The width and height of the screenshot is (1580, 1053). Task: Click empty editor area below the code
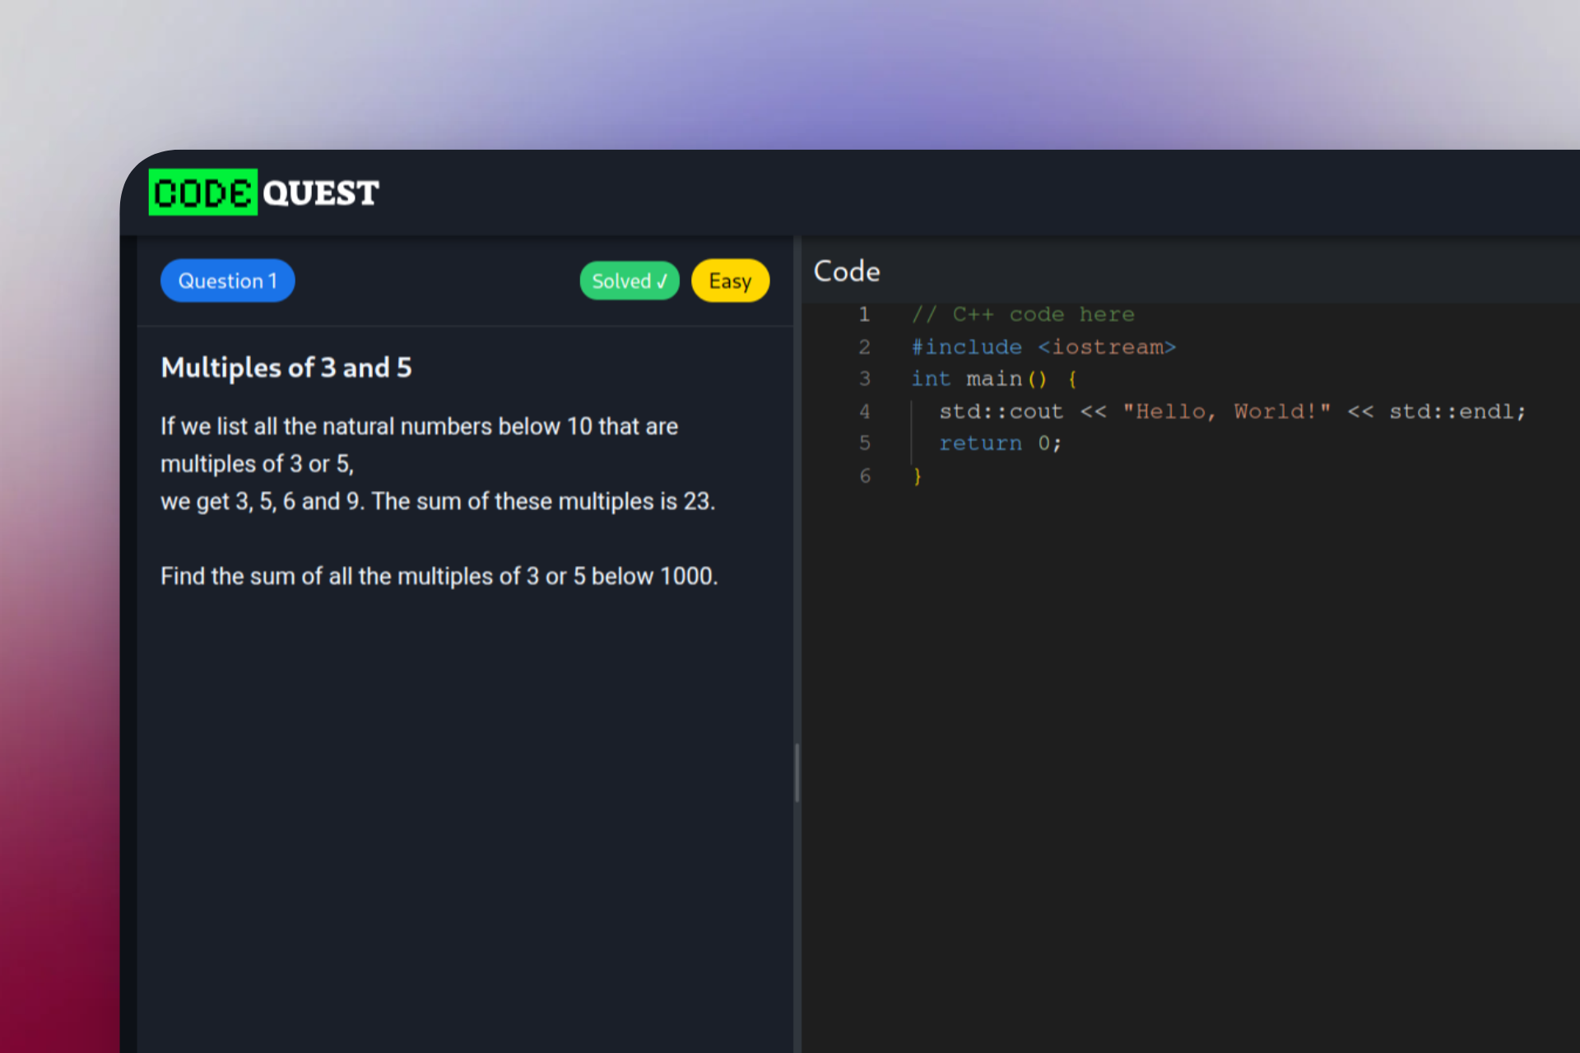tap(1185, 740)
